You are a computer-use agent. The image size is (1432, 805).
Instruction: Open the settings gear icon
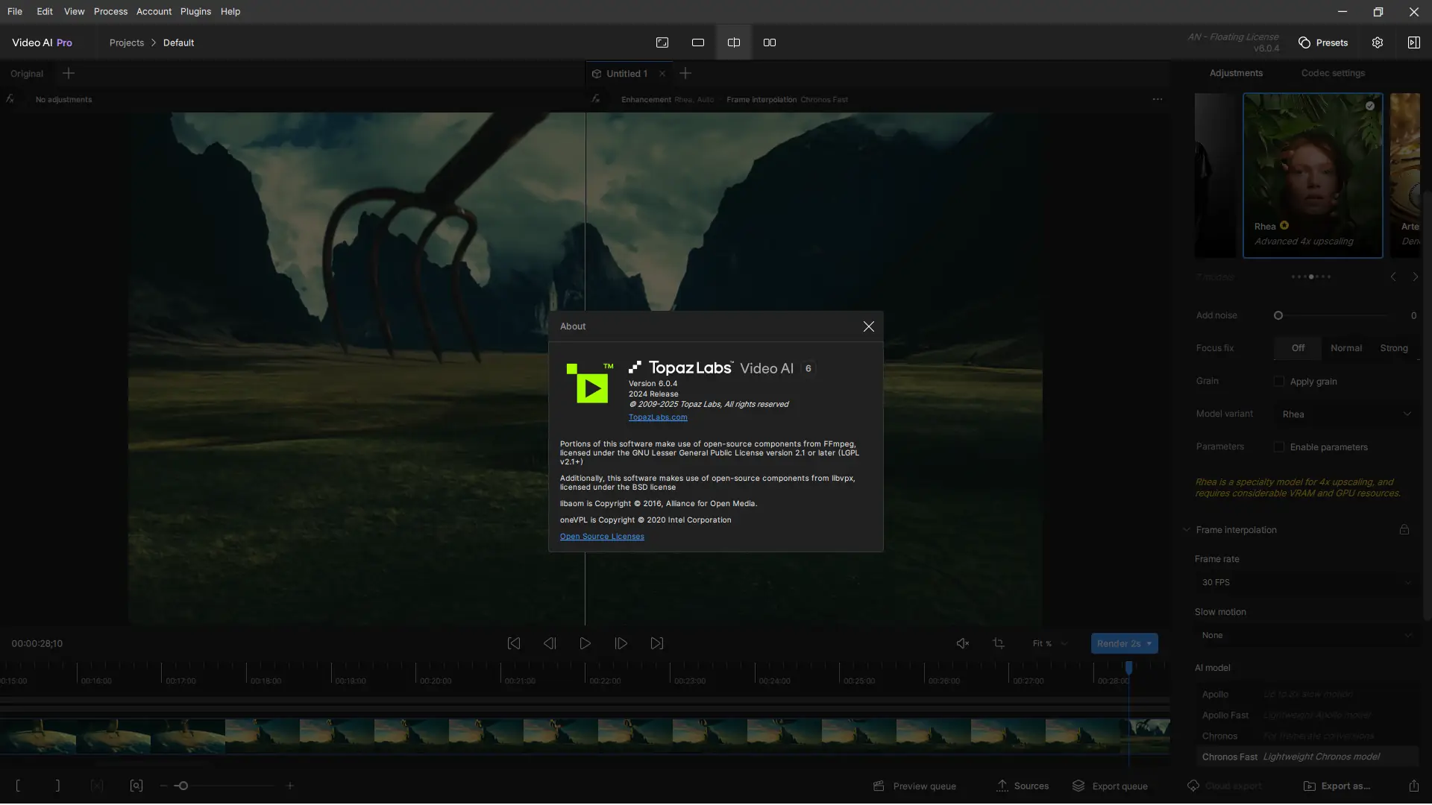click(1378, 42)
